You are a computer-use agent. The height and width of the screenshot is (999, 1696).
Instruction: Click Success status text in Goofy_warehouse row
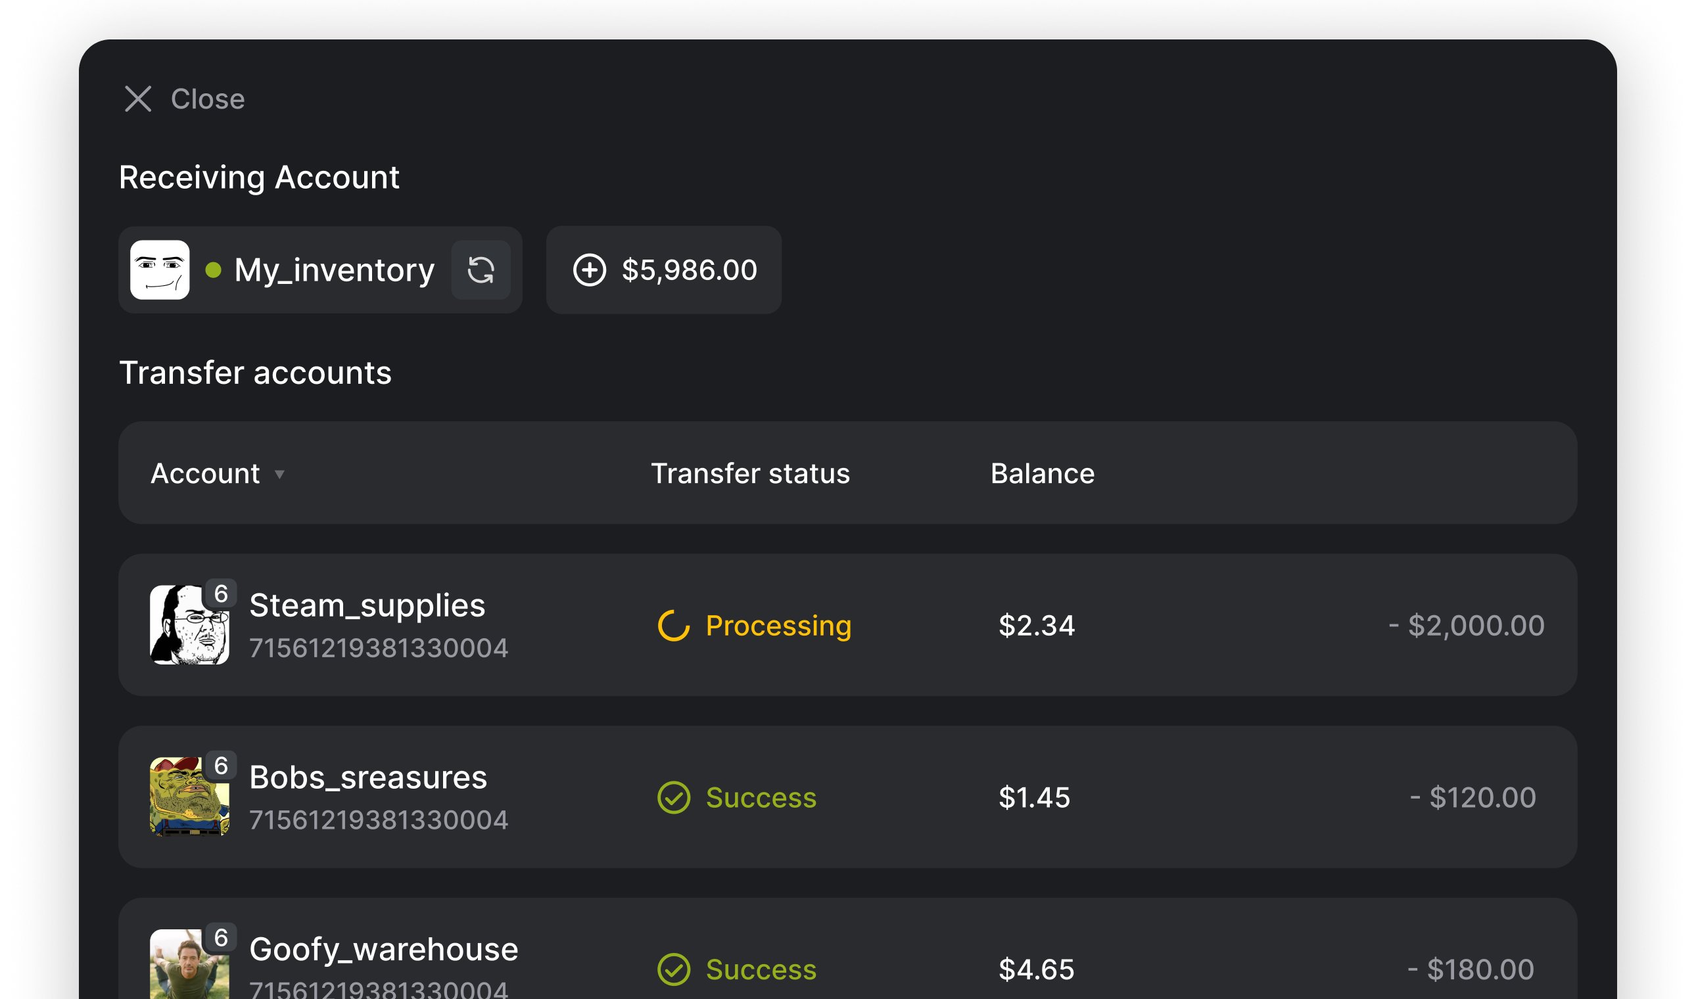pyautogui.click(x=761, y=969)
